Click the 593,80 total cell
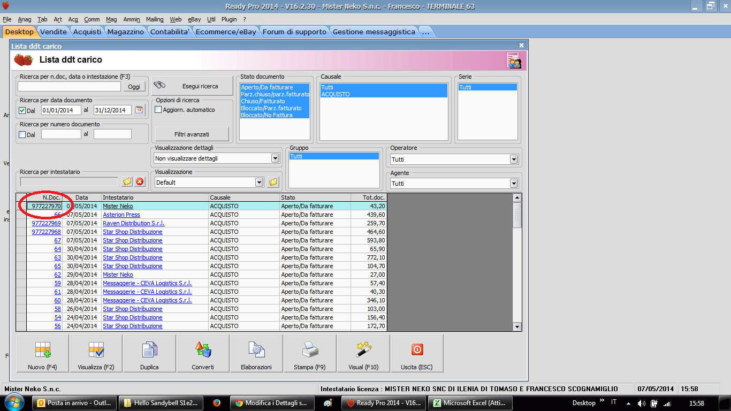 [x=368, y=240]
